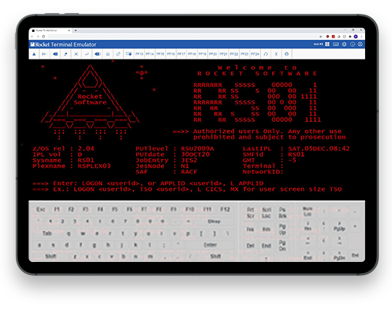Tap the F10 key on the virtual keyboard
Screen dimensions: 392x328
click(189, 209)
